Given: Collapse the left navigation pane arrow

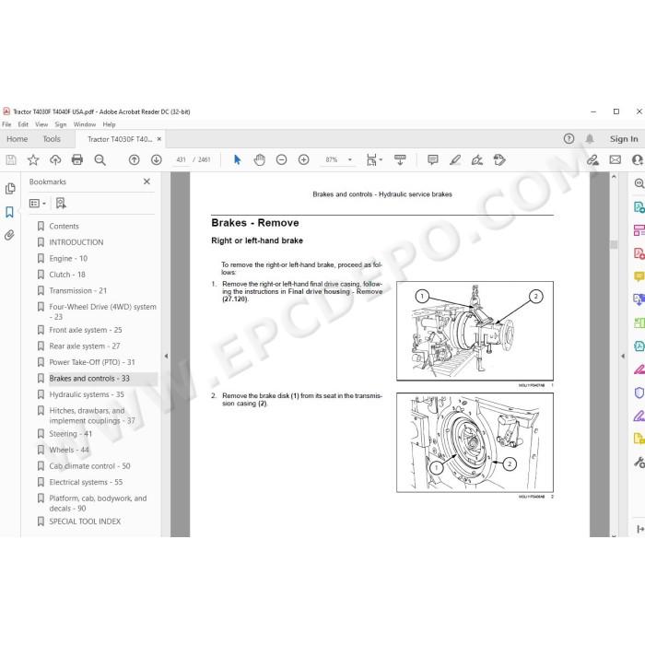Looking at the screenshot, I should coord(166,357).
